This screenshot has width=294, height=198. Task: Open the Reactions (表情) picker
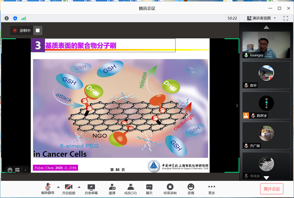tap(191, 189)
